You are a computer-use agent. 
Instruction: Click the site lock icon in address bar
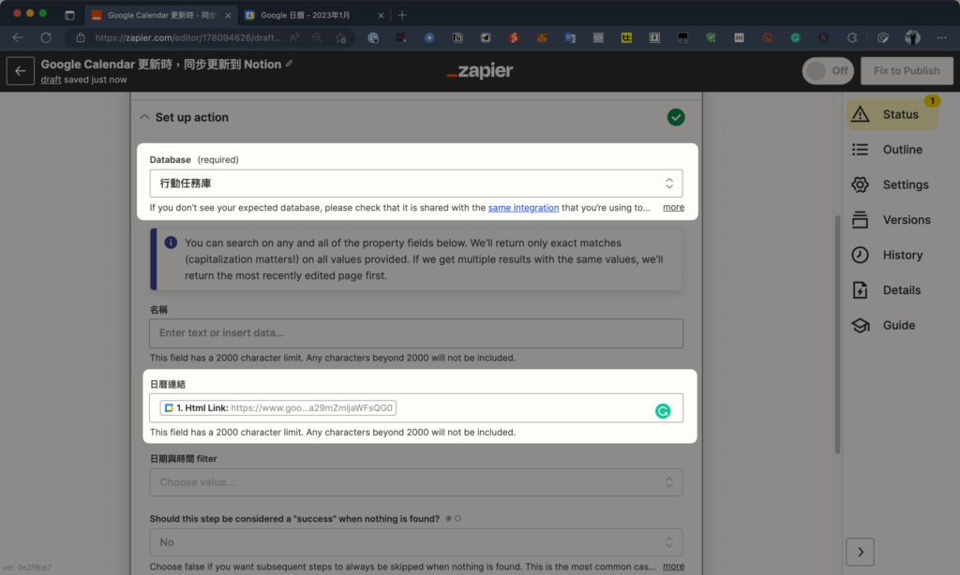point(81,37)
